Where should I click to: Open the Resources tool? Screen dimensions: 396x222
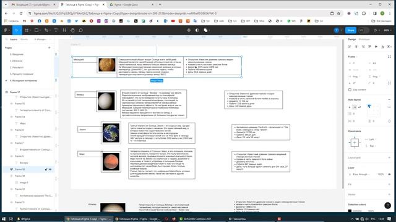[x=64, y=30]
